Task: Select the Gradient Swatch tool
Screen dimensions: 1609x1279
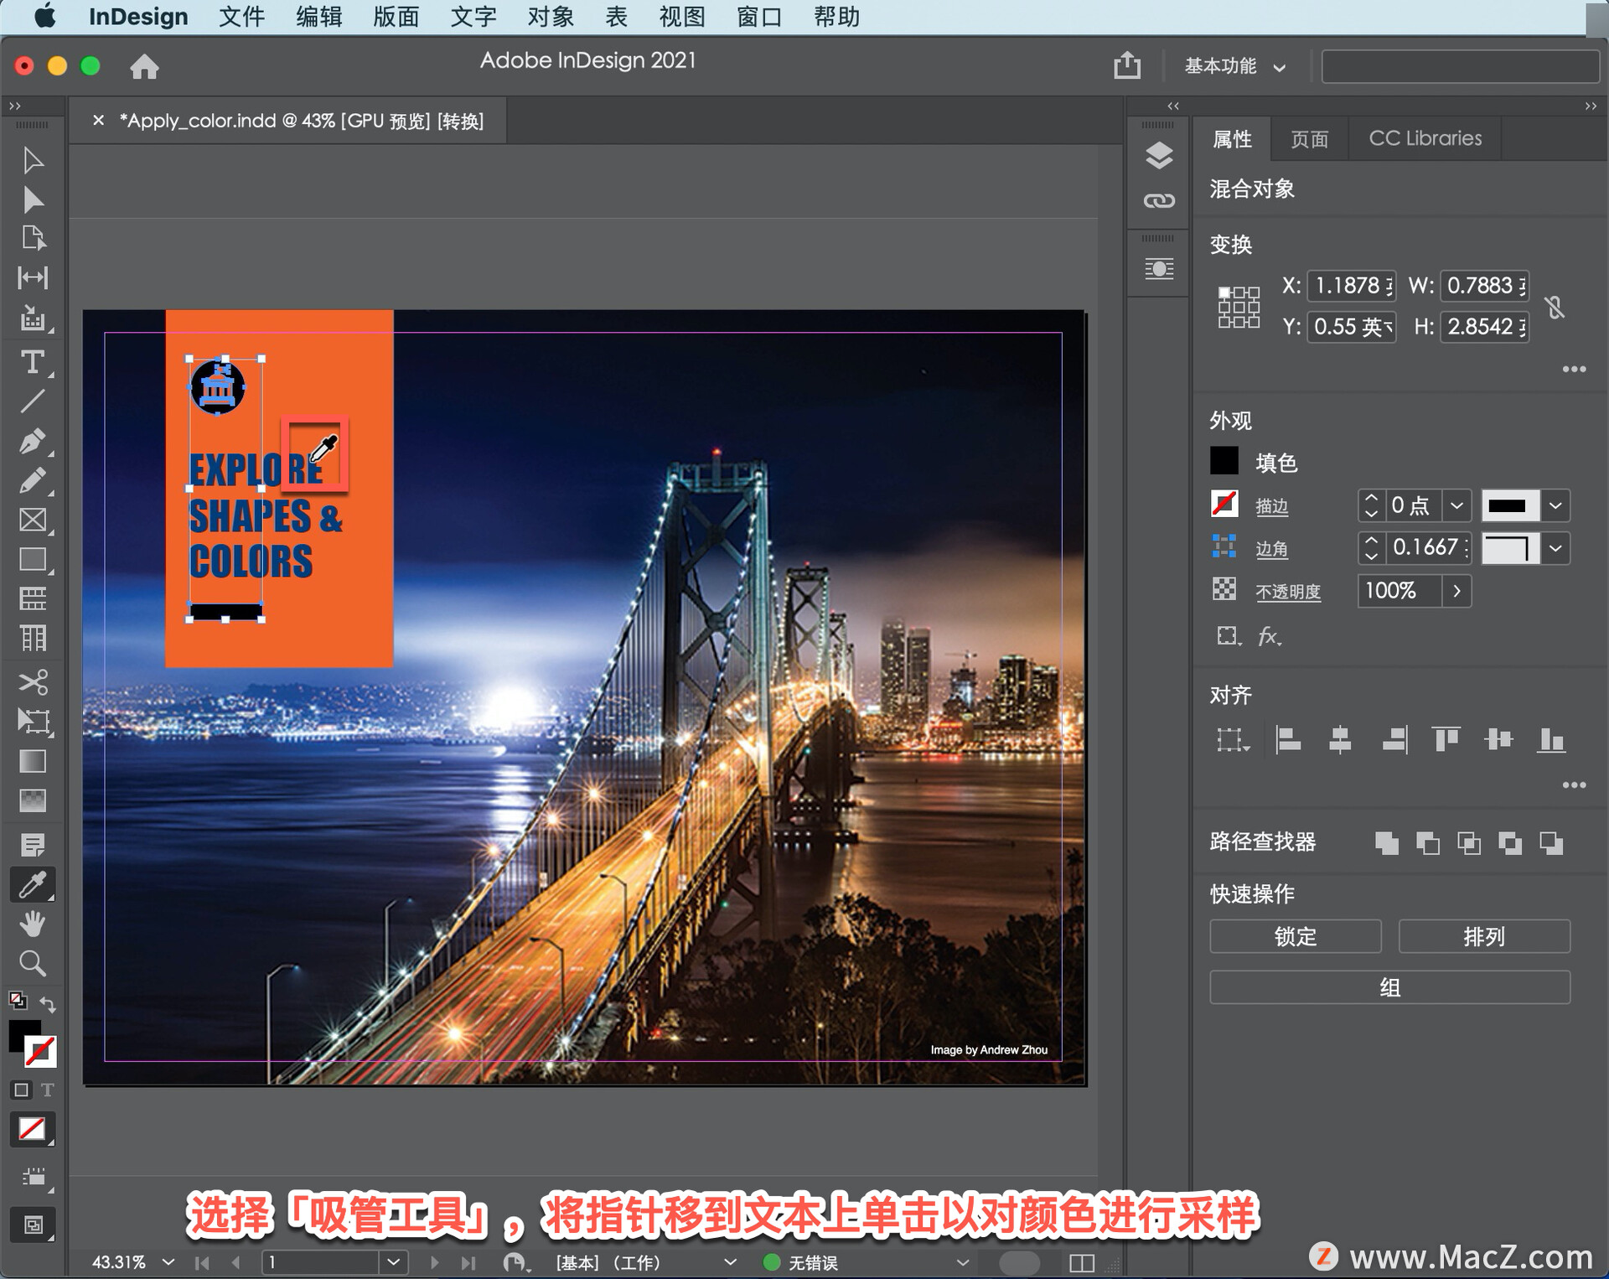Action: click(x=32, y=761)
